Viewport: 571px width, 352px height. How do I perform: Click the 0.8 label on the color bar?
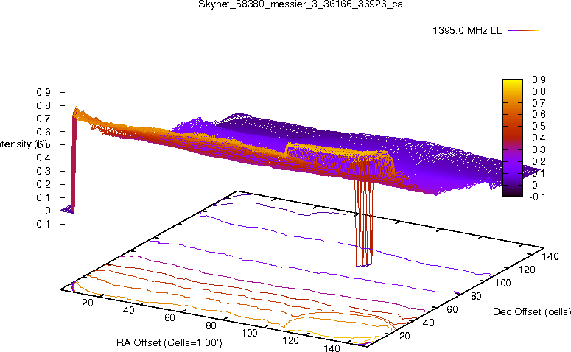pos(539,91)
